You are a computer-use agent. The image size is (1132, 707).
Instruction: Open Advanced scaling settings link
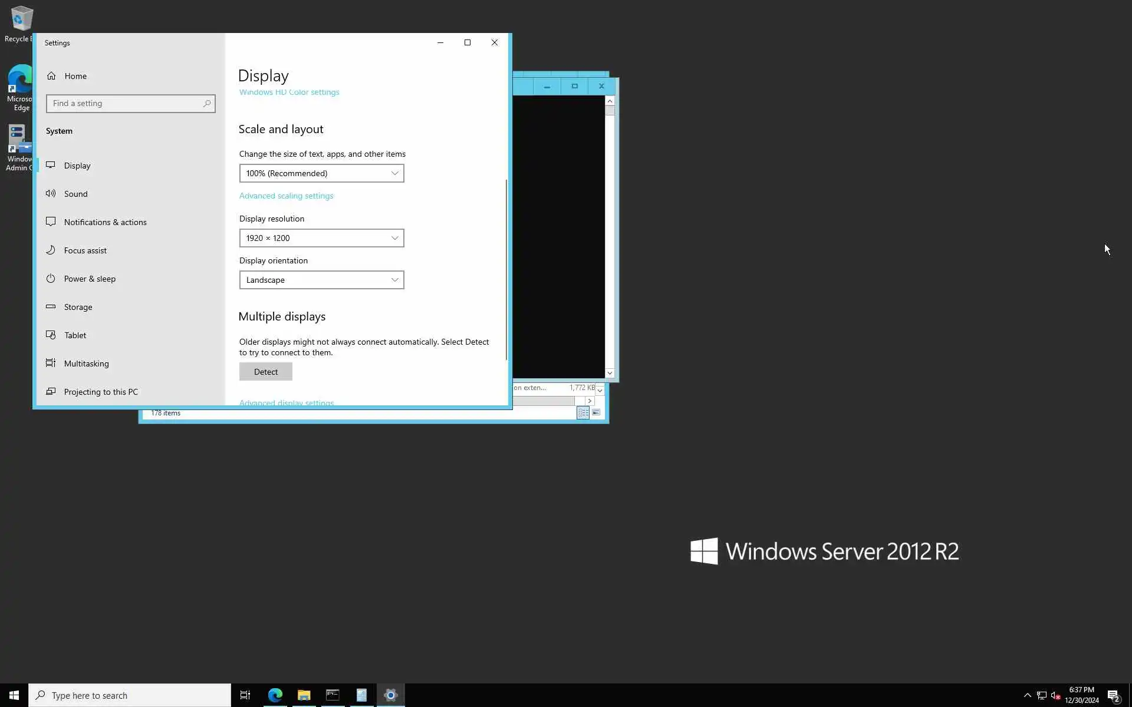click(286, 196)
